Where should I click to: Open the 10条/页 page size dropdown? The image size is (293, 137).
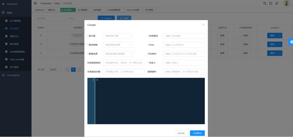54,70
